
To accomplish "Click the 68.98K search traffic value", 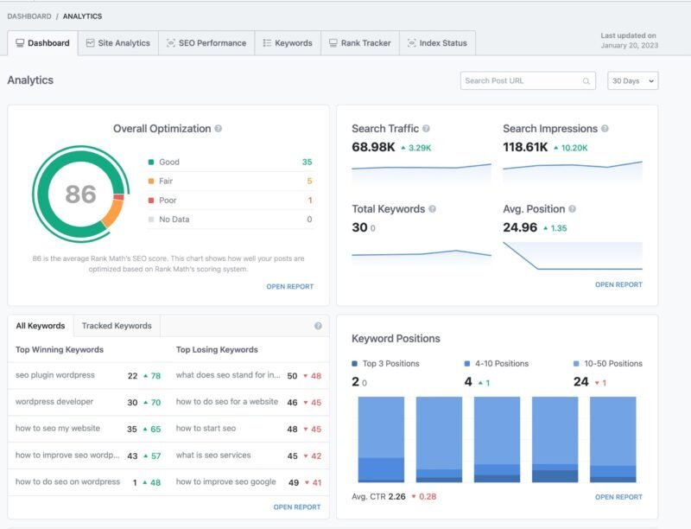I will [373, 147].
